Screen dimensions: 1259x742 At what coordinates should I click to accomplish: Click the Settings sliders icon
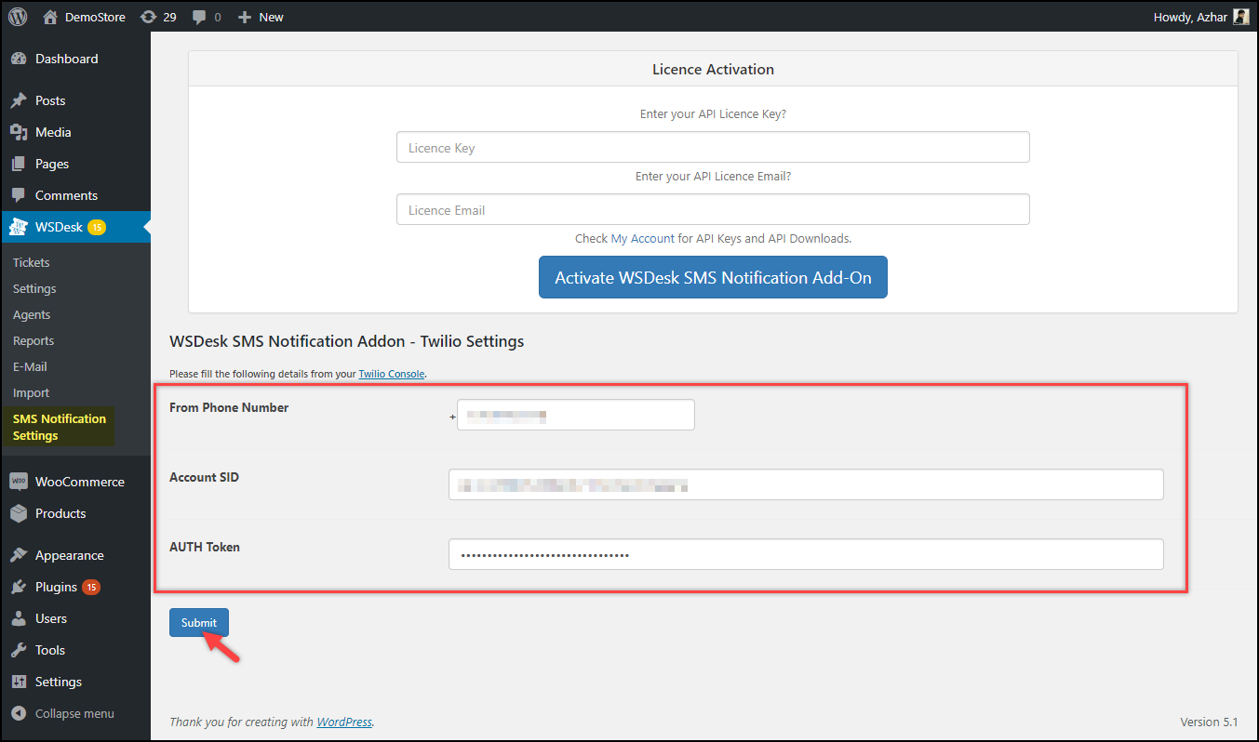19,682
